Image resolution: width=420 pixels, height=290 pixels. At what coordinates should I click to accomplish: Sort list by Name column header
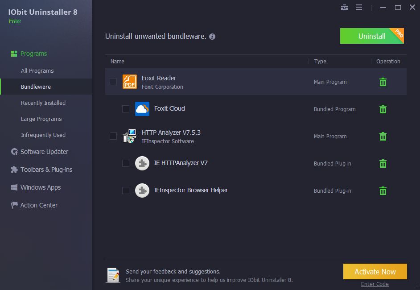(118, 62)
